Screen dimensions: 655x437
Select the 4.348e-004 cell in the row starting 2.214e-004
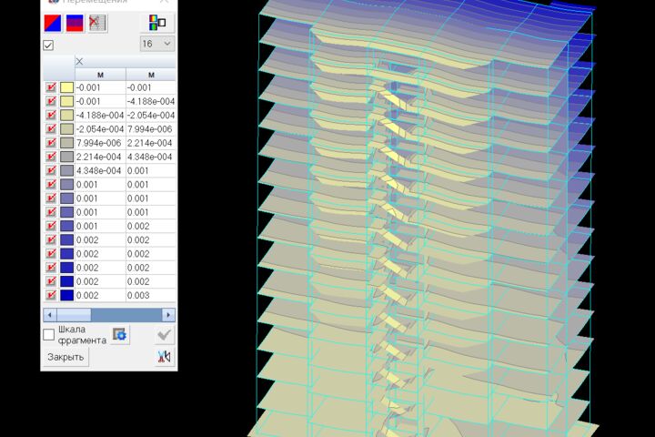pos(150,157)
